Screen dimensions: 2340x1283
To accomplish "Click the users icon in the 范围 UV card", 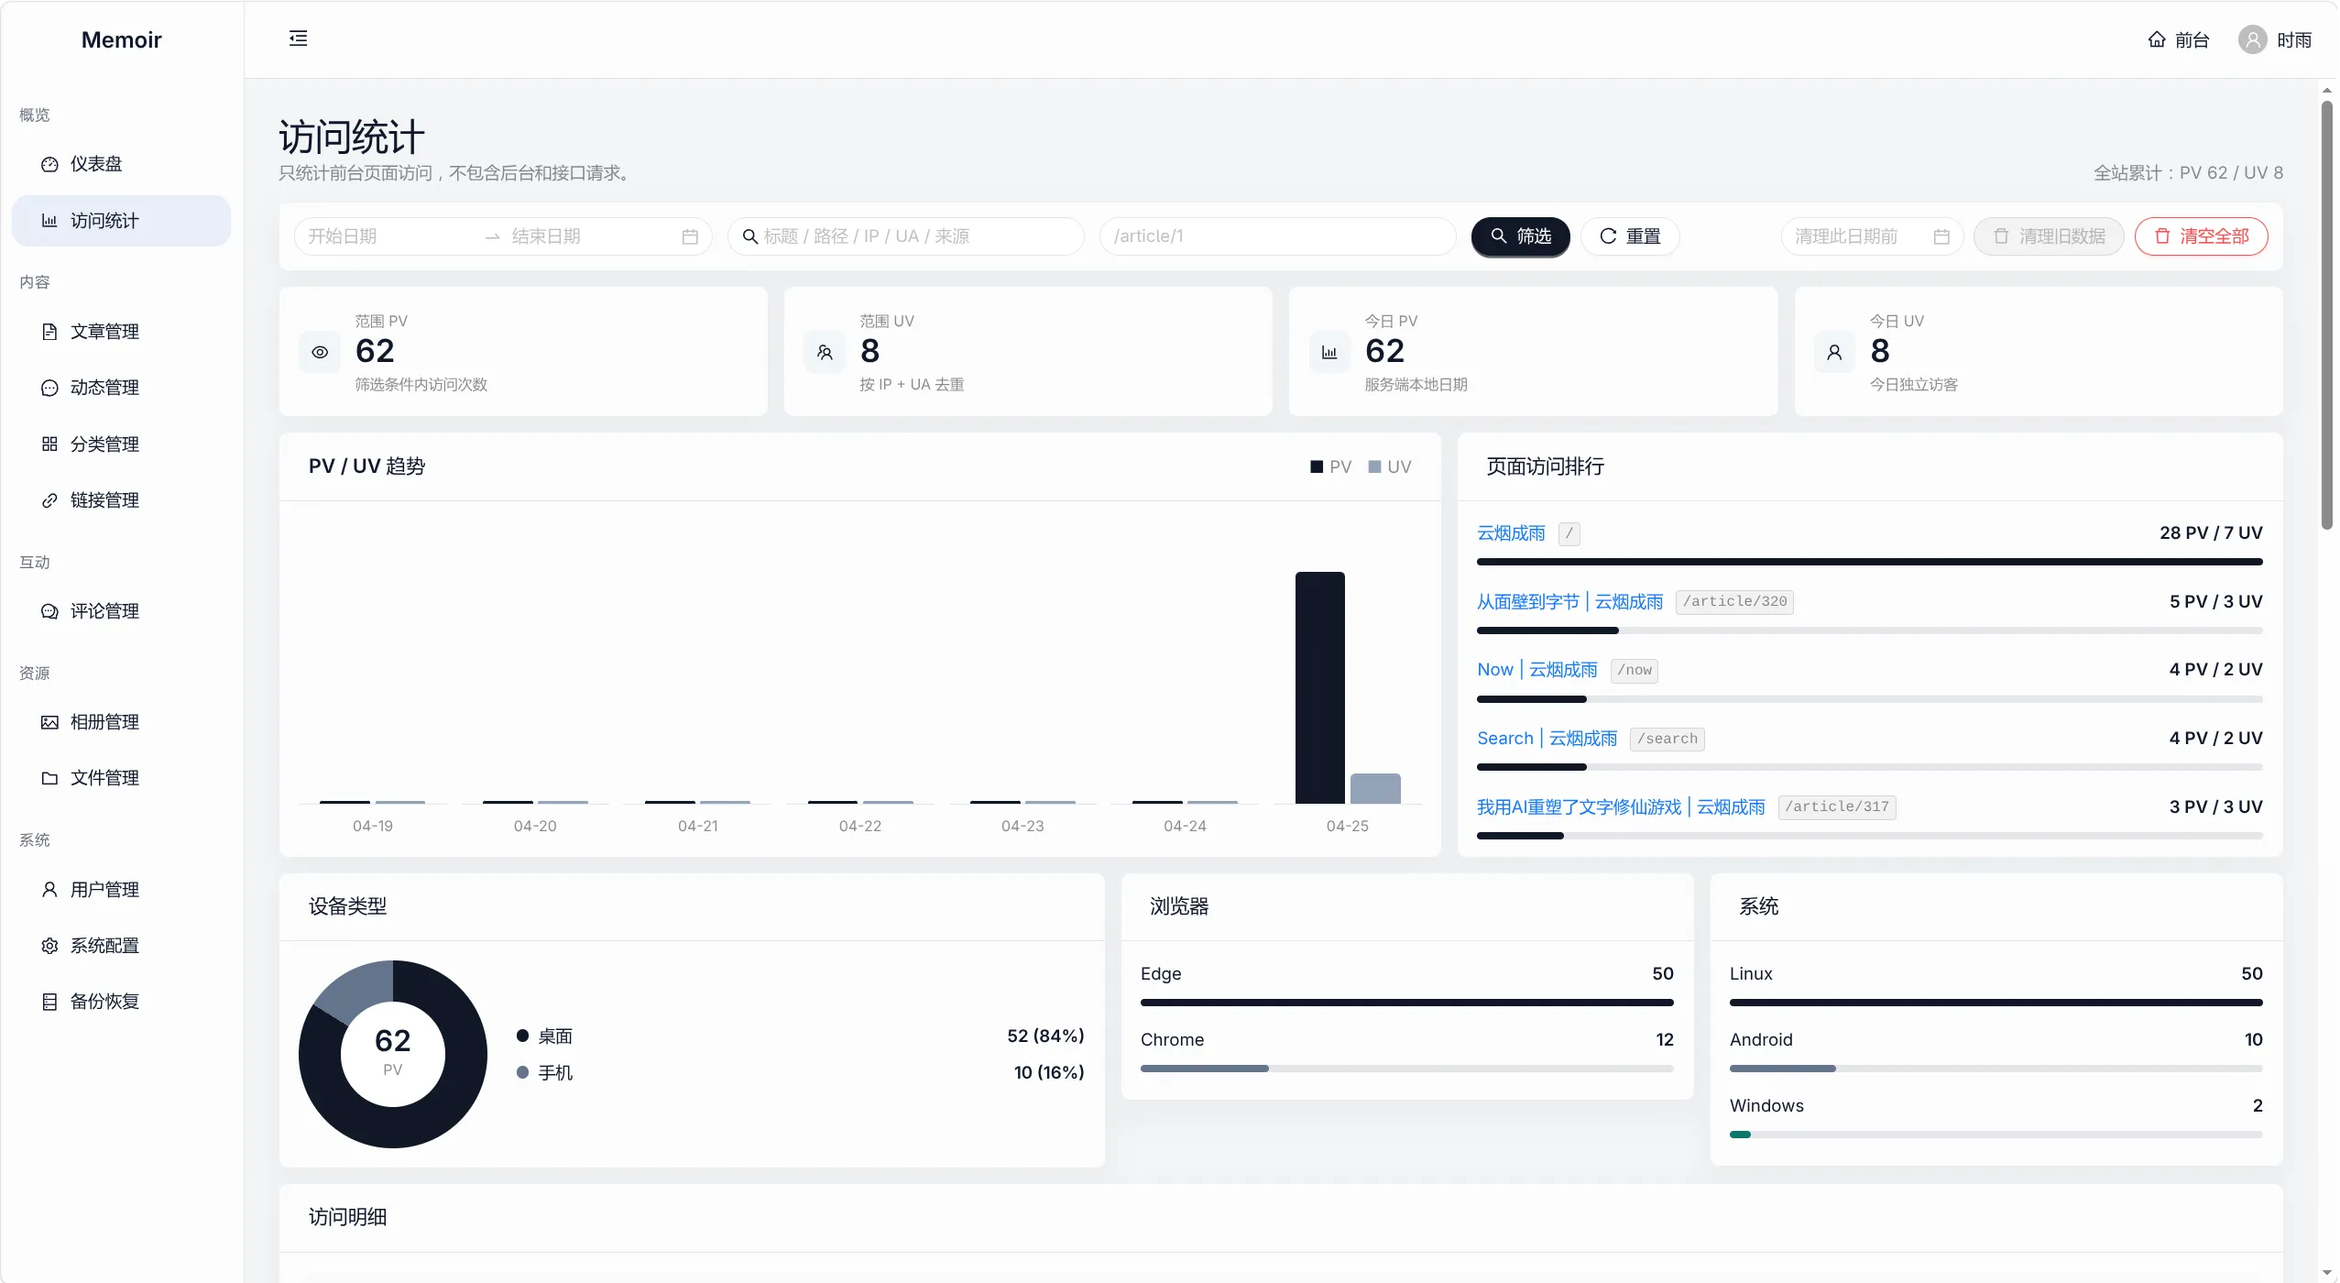I will tap(825, 352).
